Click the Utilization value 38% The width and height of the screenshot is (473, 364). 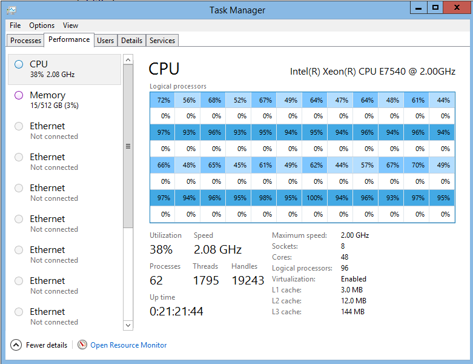(x=161, y=249)
